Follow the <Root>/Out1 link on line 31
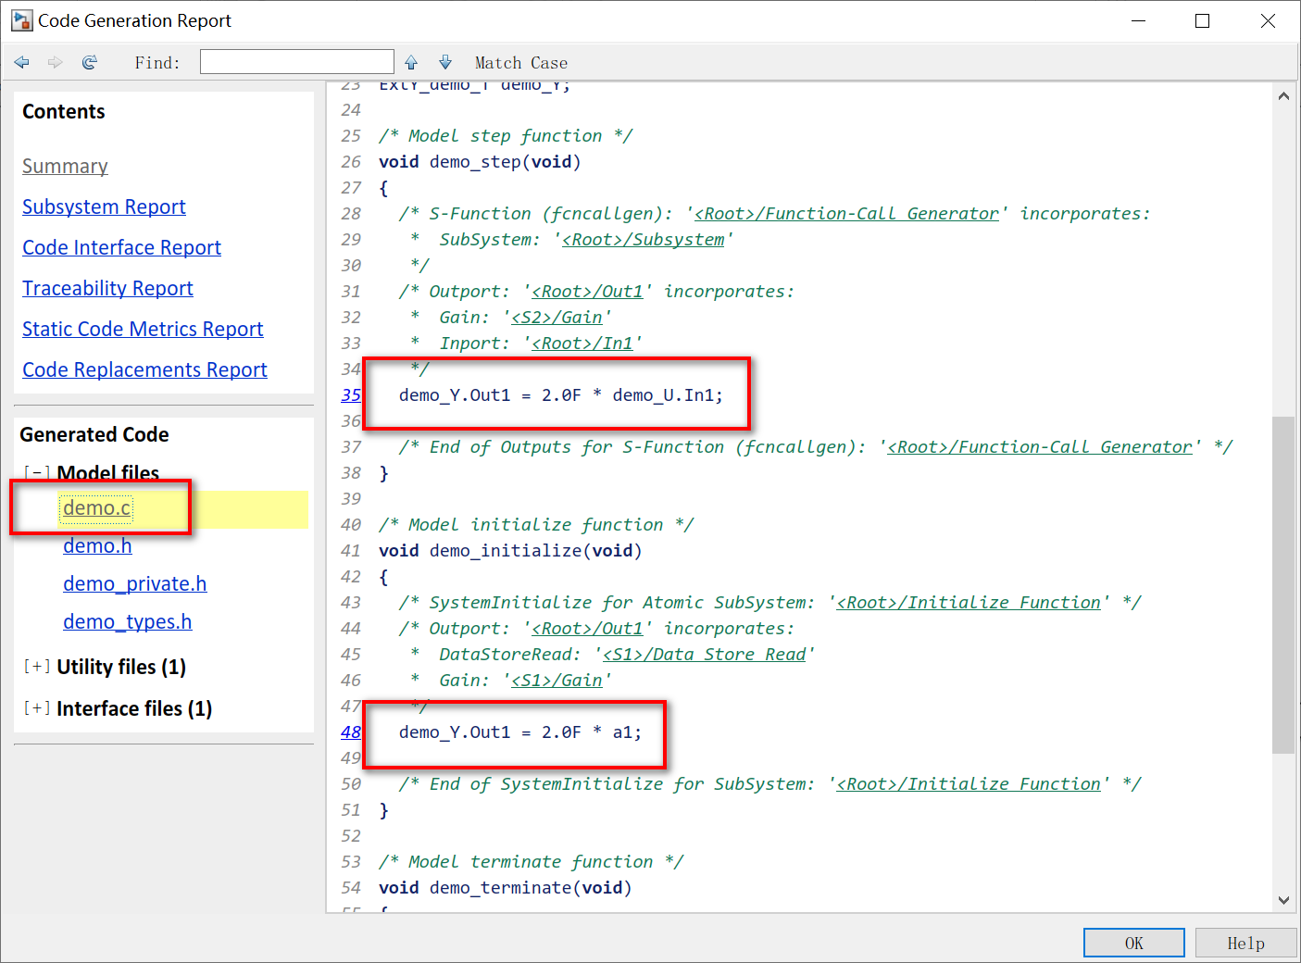Viewport: 1301px width, 963px height. coord(587,292)
